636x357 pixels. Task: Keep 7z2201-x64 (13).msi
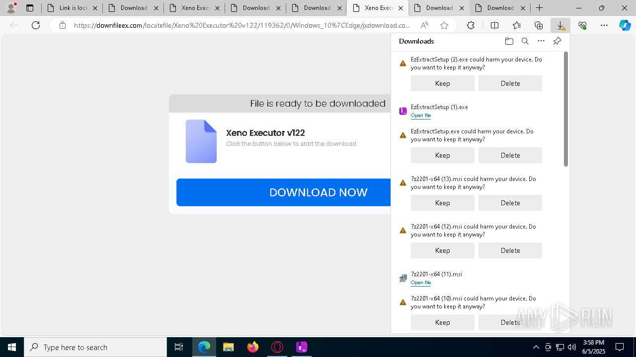(442, 203)
